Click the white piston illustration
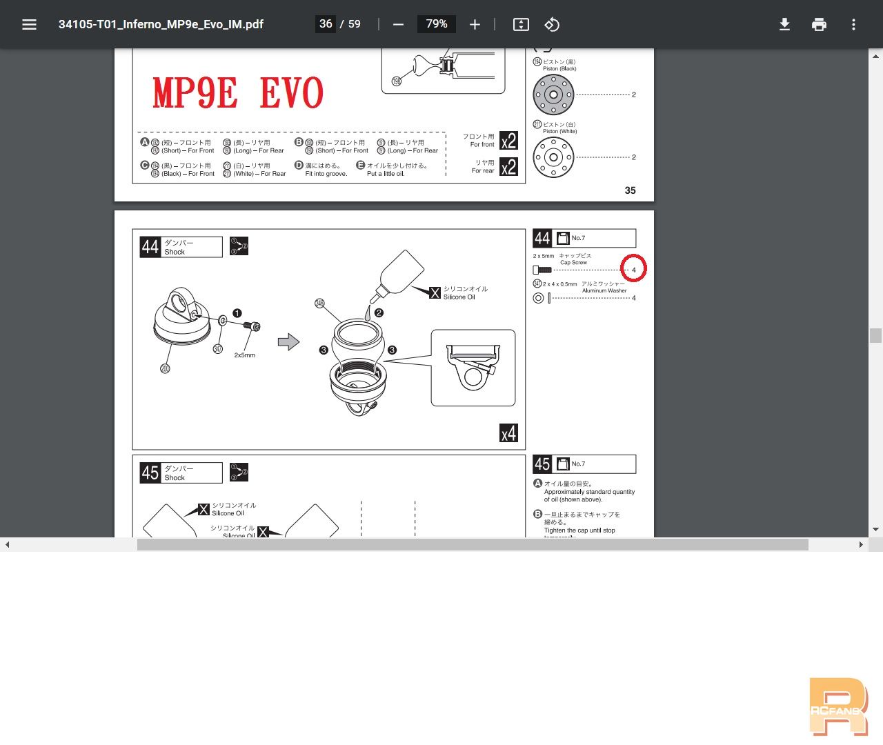The width and height of the screenshot is (883, 745). coord(553,157)
